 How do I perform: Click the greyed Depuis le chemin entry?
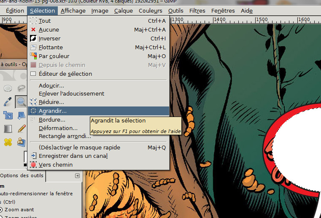point(98,65)
